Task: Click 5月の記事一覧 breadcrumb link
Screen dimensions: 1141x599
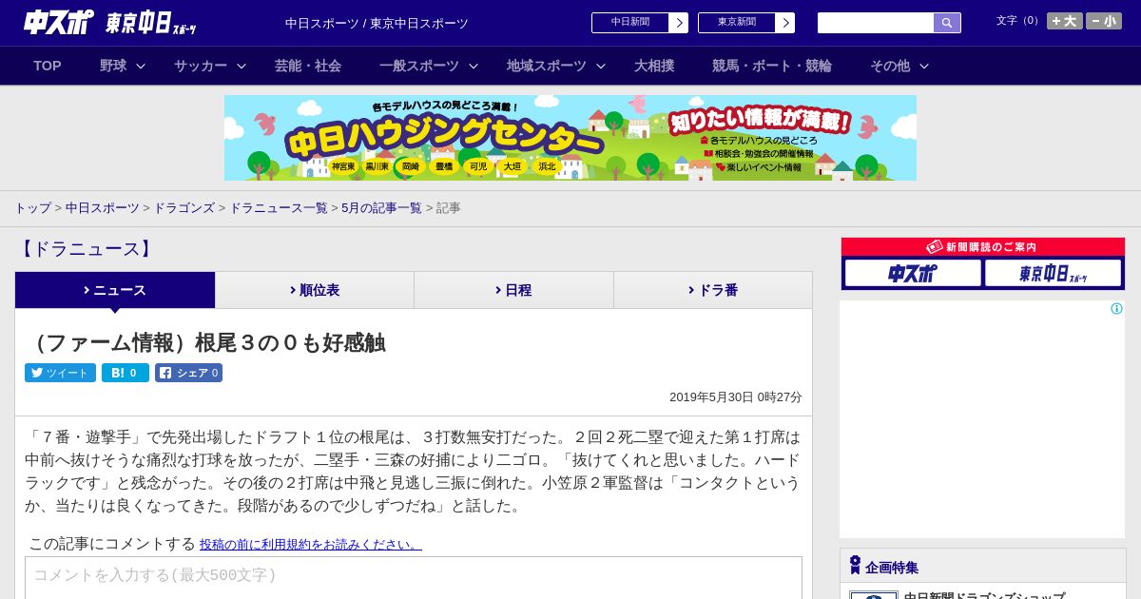Action: click(381, 208)
